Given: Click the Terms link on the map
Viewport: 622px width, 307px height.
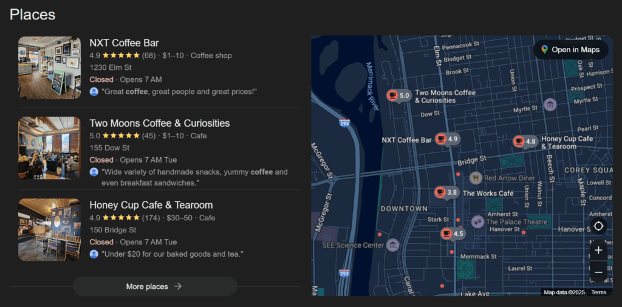Looking at the screenshot, I should pos(598,292).
